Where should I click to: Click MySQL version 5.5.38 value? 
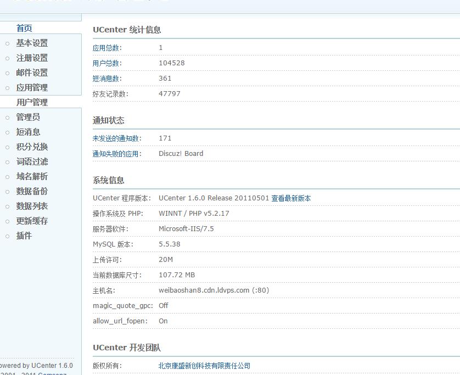[x=170, y=244]
